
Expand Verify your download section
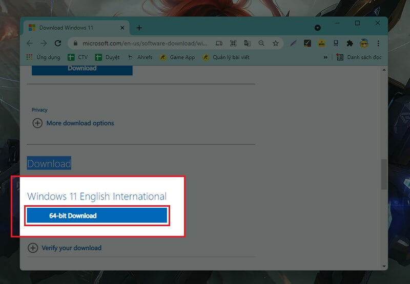pos(65,248)
